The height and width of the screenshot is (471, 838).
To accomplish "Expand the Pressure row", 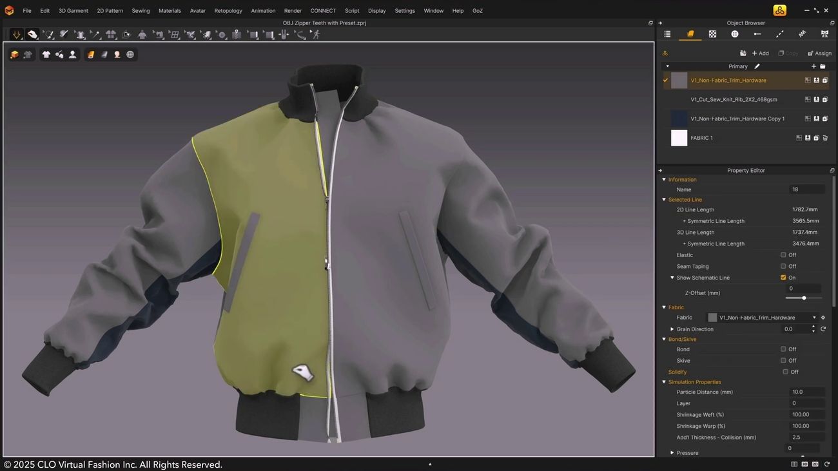I will (x=672, y=453).
